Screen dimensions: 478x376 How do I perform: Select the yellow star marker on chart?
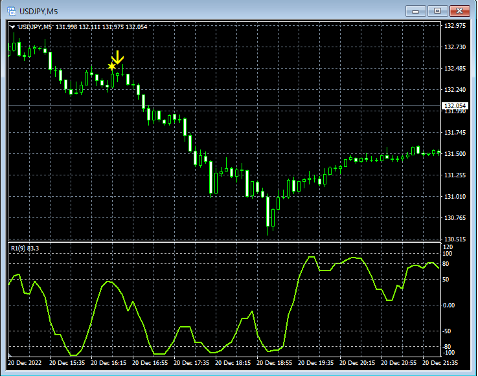(x=111, y=66)
